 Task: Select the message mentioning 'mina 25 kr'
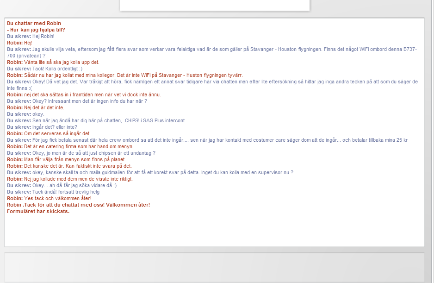click(207, 140)
